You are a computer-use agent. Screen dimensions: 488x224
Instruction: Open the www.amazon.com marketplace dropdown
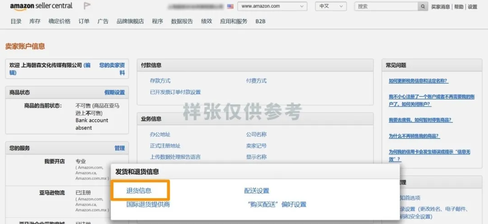coord(272,6)
